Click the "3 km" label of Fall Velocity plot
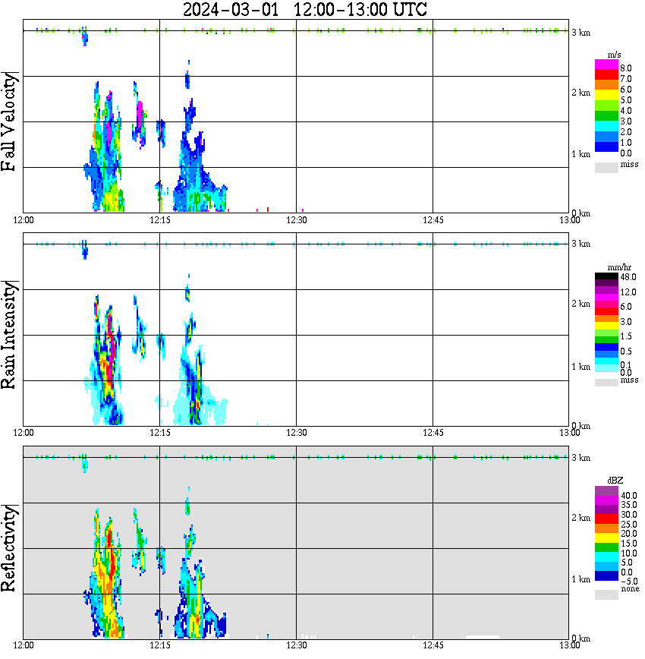The width and height of the screenshot is (645, 659). click(581, 33)
